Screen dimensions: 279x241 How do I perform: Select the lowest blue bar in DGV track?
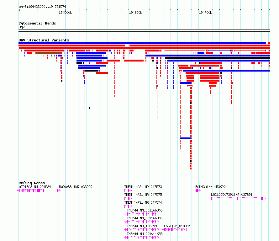tap(186, 138)
